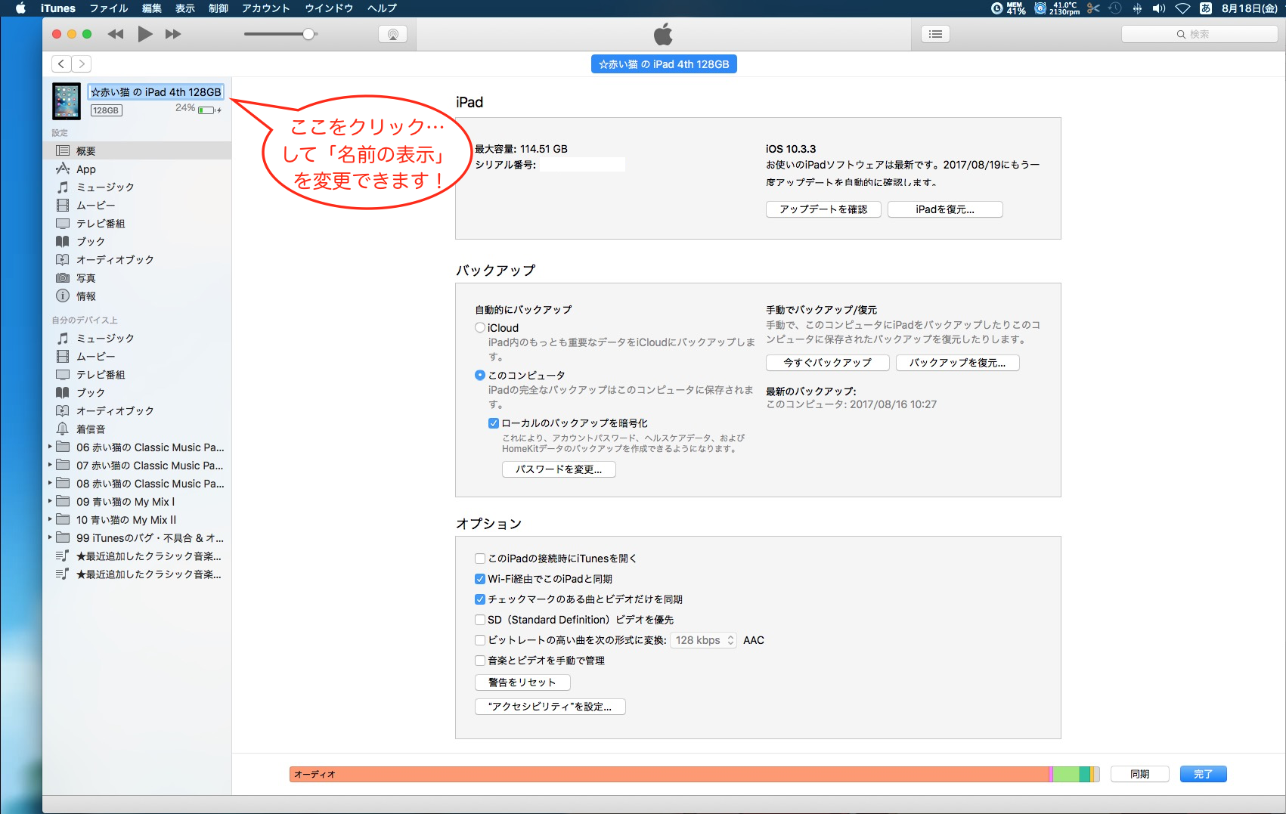Viewport: 1286px width, 814px height.
Task: Open 着信音 on the device
Action: tap(137, 429)
